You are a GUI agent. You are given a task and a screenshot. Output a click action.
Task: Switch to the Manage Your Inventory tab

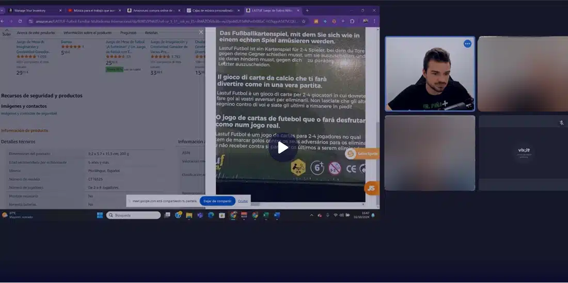coord(35,10)
